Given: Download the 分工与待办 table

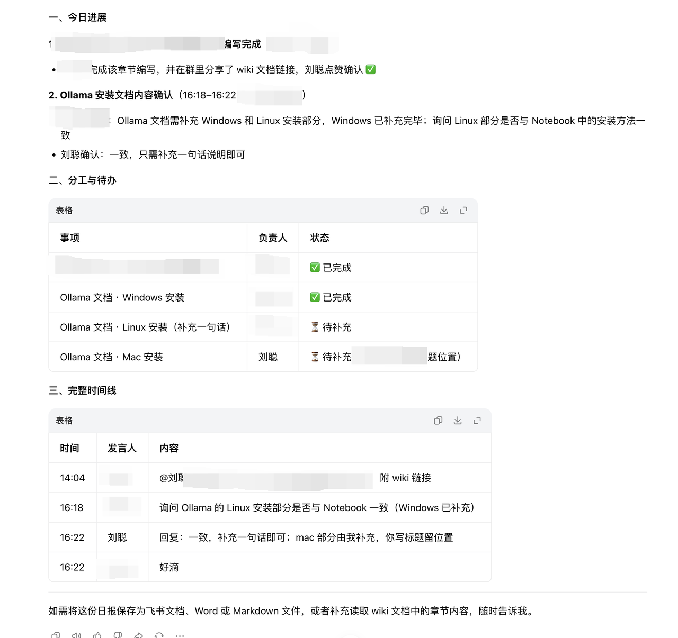Looking at the screenshot, I should tap(444, 211).
